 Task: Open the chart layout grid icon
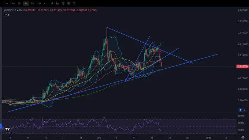(68, 3)
